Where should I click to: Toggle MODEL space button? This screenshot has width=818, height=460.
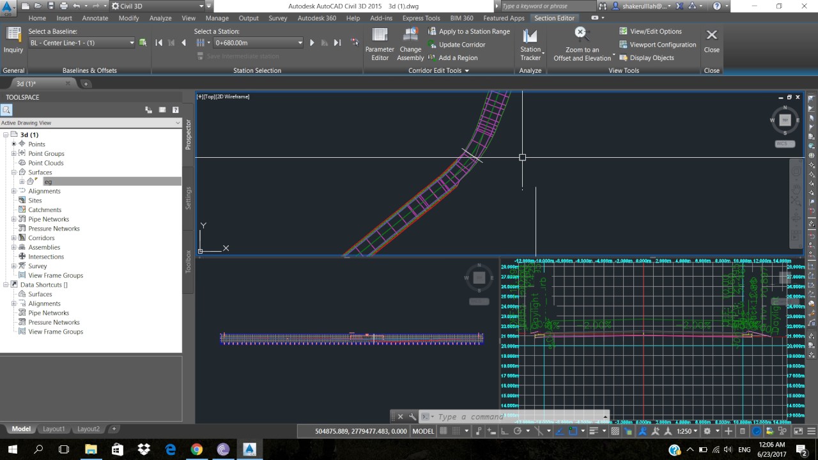coord(423,431)
